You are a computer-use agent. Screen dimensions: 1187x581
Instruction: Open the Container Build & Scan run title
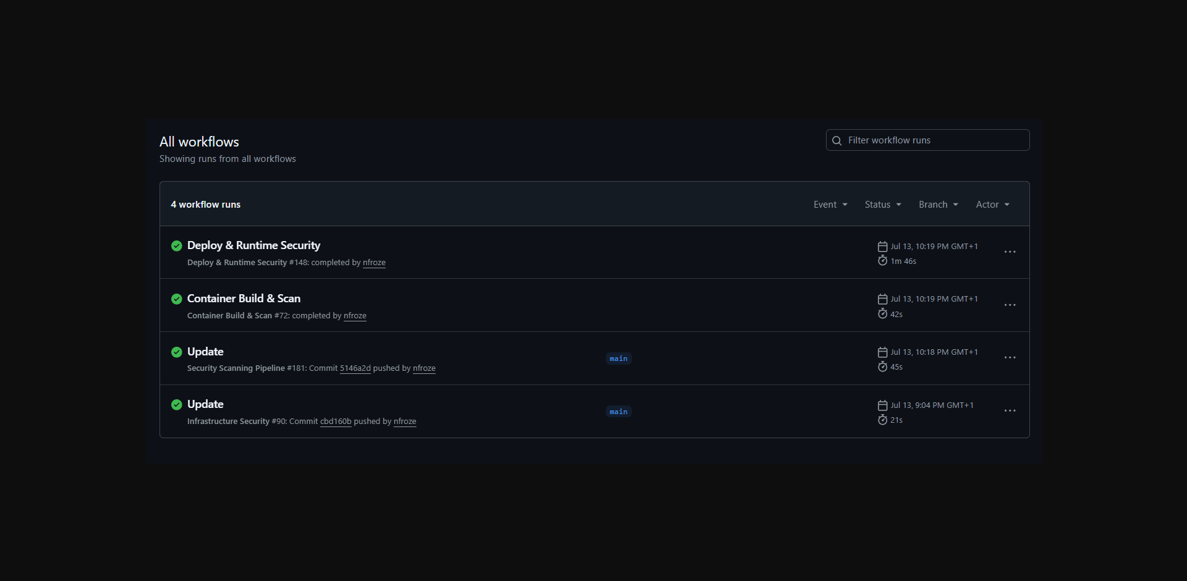point(244,299)
